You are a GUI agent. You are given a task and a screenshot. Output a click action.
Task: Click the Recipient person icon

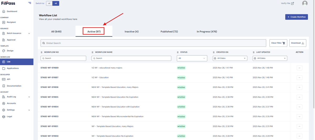click(x=4, y=22)
